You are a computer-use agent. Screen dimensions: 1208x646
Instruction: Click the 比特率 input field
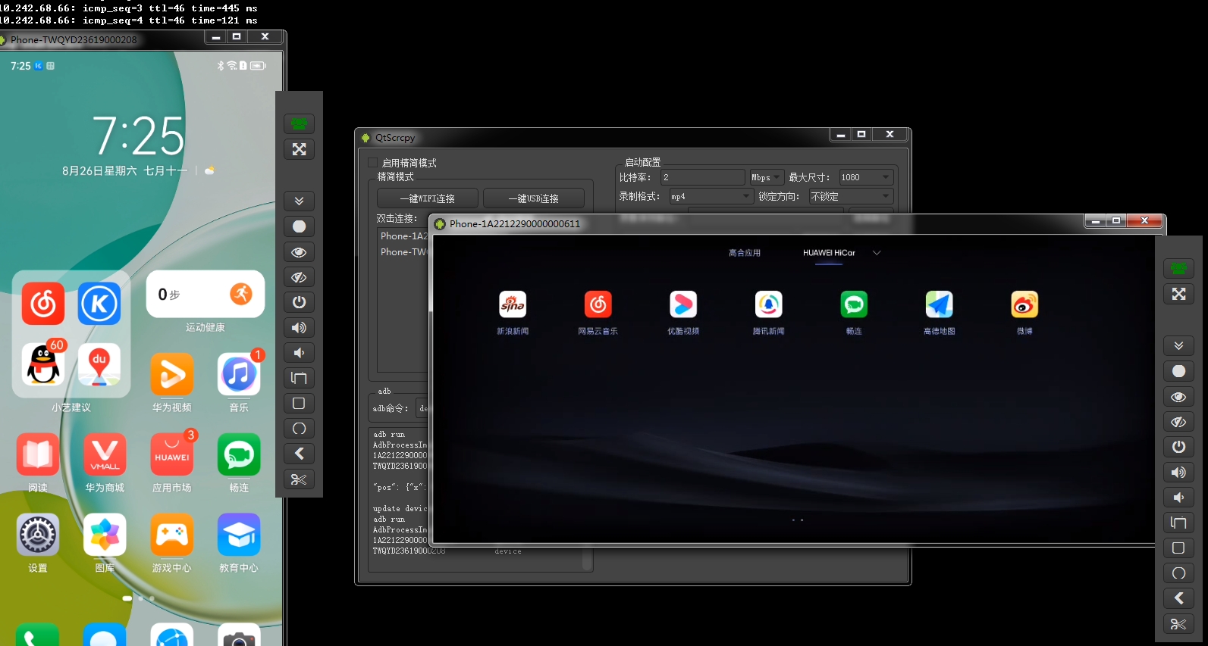pos(703,177)
